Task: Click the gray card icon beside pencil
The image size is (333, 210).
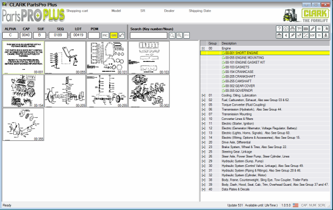Action: click(x=306, y=29)
